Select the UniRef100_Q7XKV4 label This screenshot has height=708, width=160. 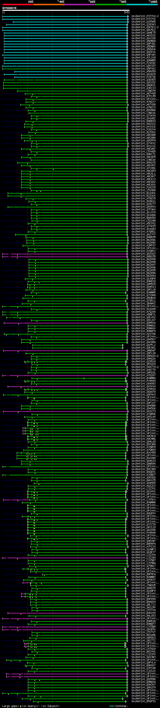[143, 116]
